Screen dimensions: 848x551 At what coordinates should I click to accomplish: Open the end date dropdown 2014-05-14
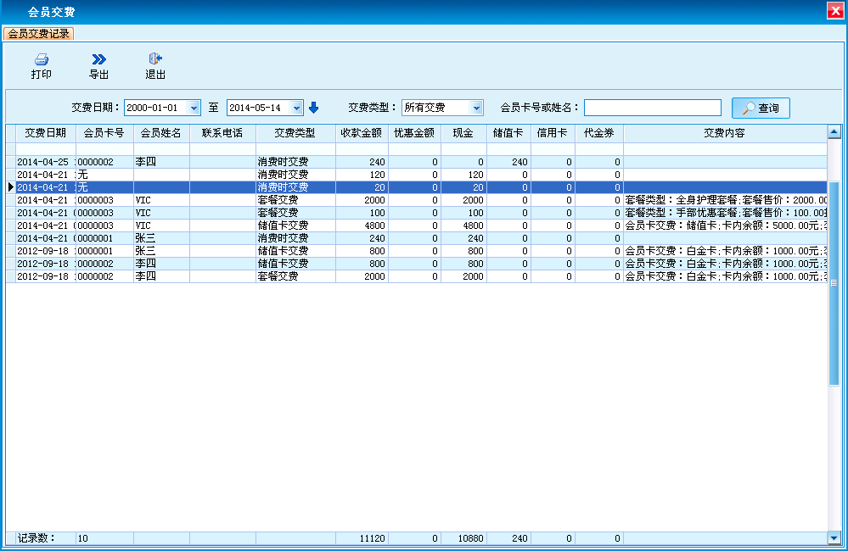[x=295, y=108]
